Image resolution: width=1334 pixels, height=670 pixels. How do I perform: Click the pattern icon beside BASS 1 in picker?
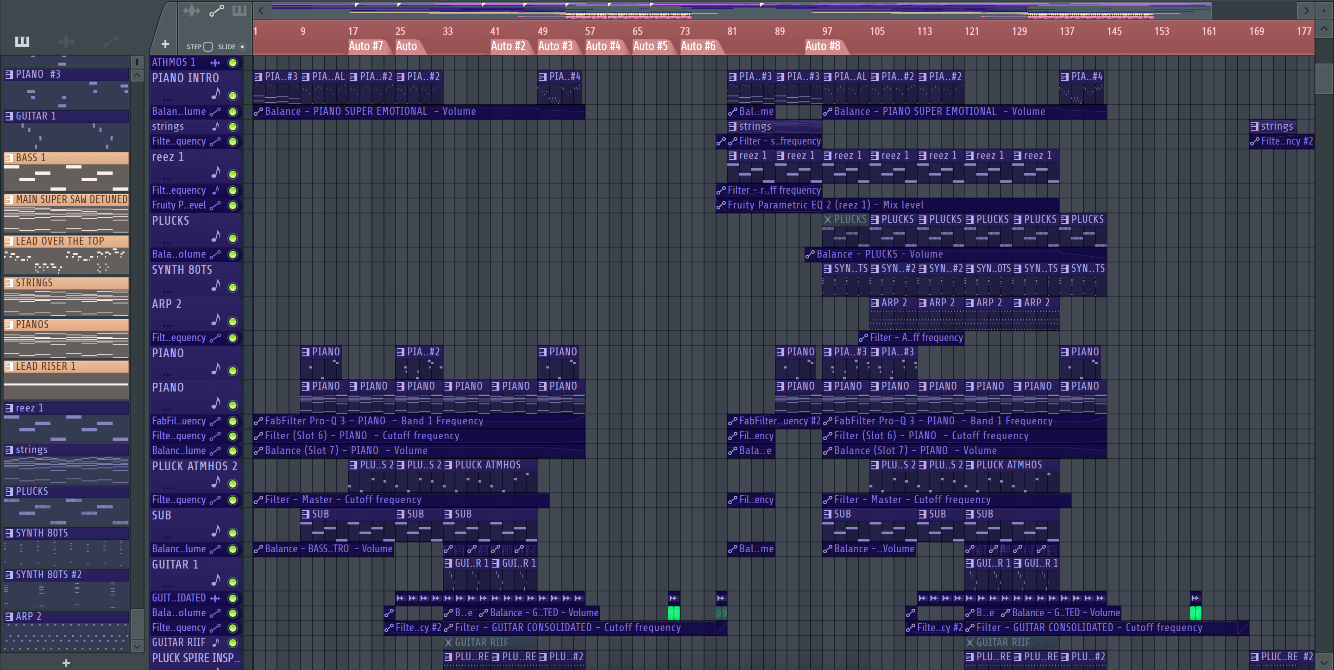pos(9,158)
